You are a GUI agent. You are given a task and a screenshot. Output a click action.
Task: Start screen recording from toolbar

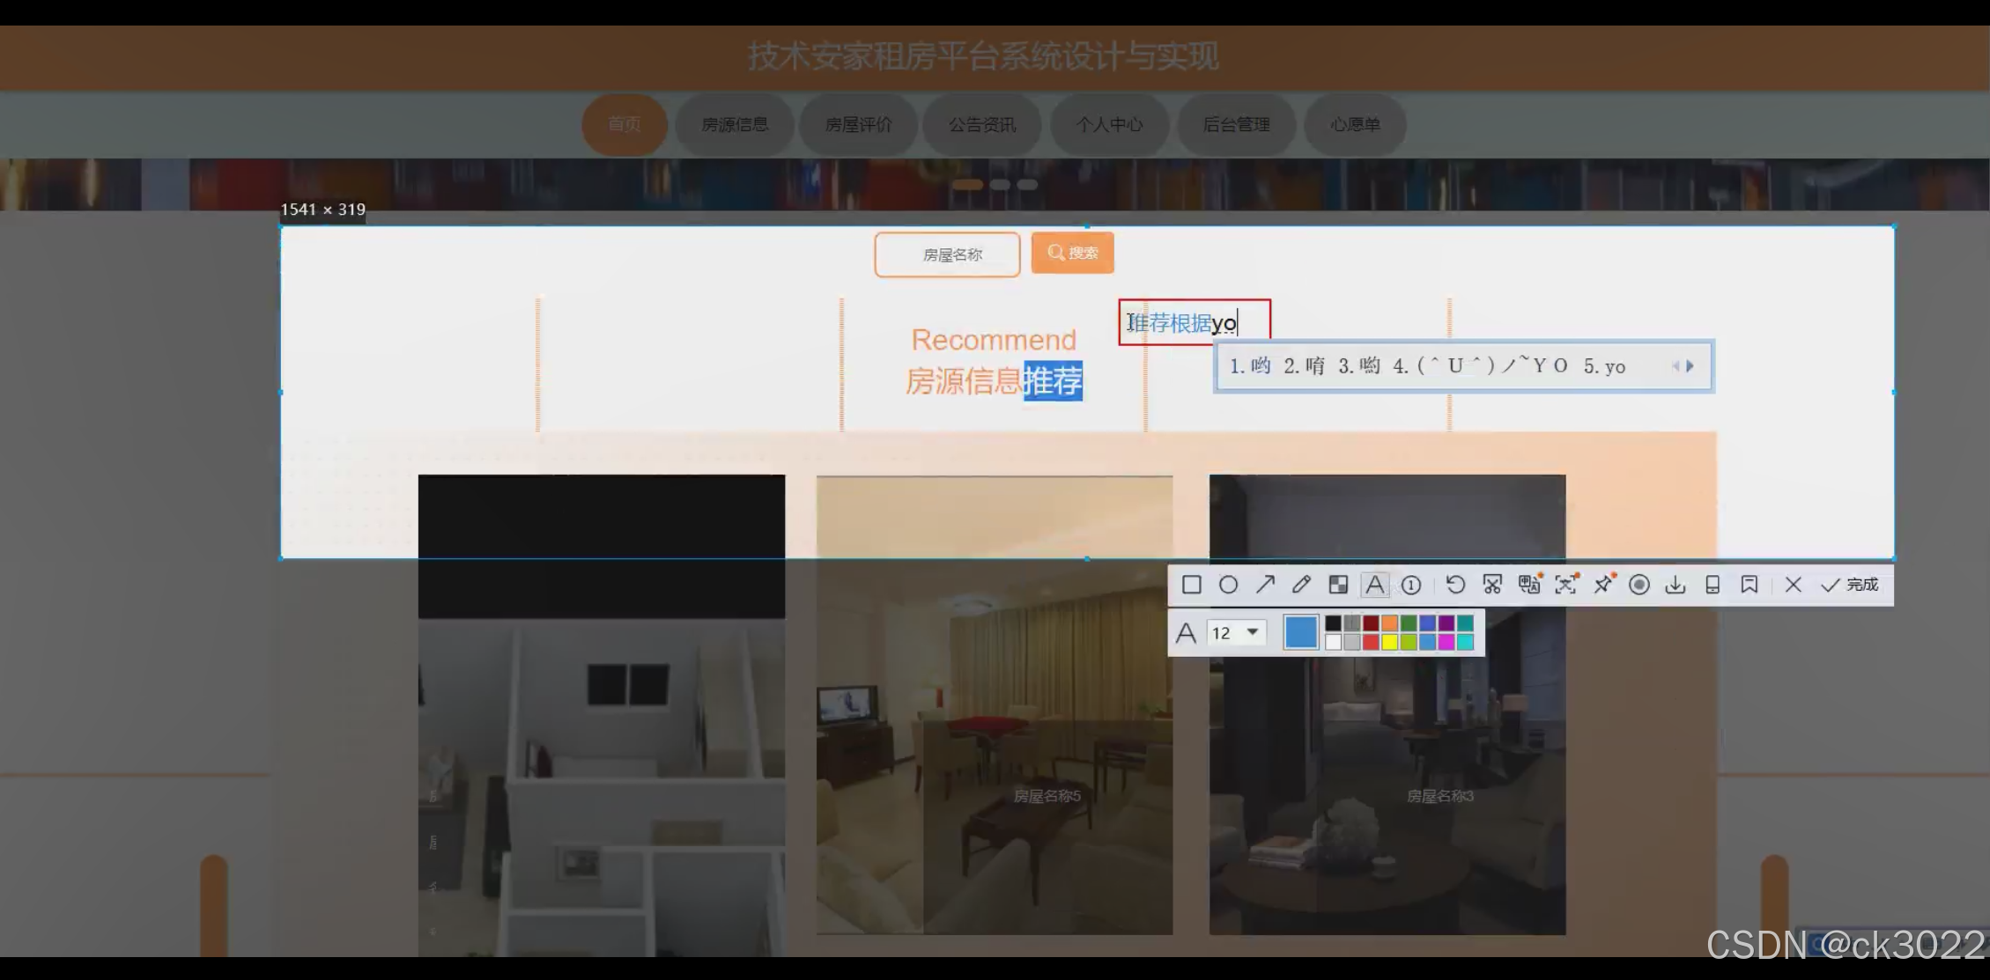coord(1639,585)
